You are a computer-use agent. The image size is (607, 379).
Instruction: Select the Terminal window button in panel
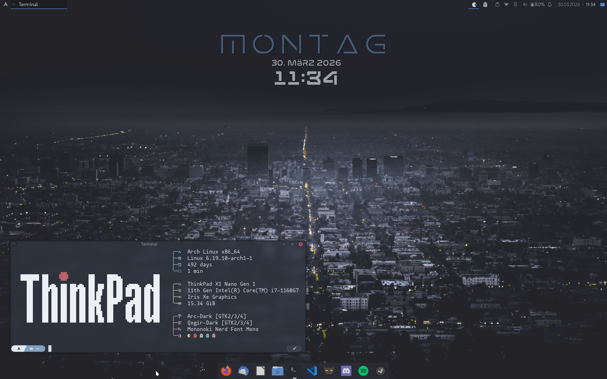point(39,4)
